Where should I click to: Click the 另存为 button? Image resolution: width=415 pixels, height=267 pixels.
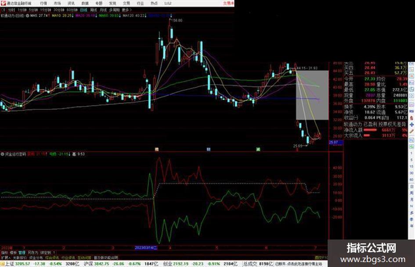point(33,253)
